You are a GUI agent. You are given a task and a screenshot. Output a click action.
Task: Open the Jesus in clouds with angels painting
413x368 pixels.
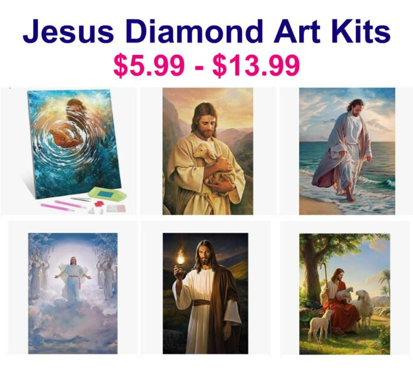(x=73, y=294)
